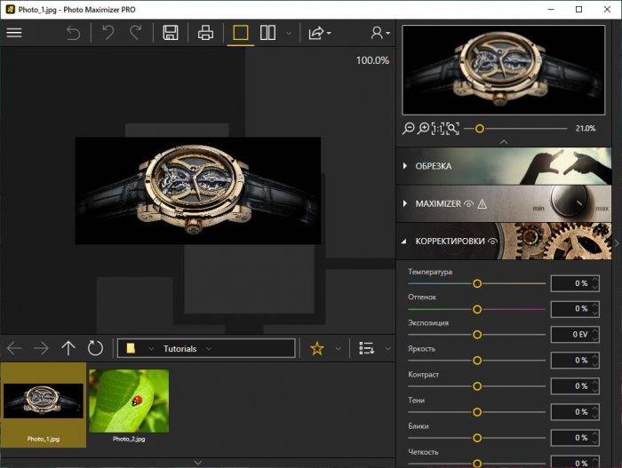
Task: Click the save floppy disk icon
Action: point(170,33)
